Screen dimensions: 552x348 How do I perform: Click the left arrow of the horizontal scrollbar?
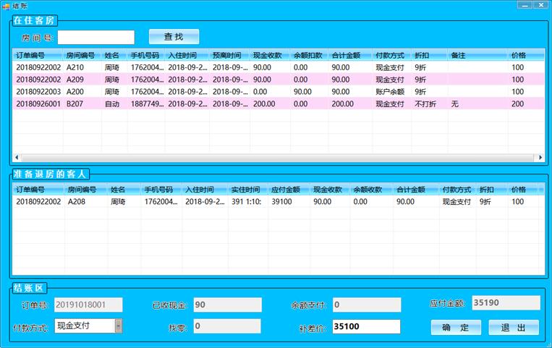coord(18,157)
